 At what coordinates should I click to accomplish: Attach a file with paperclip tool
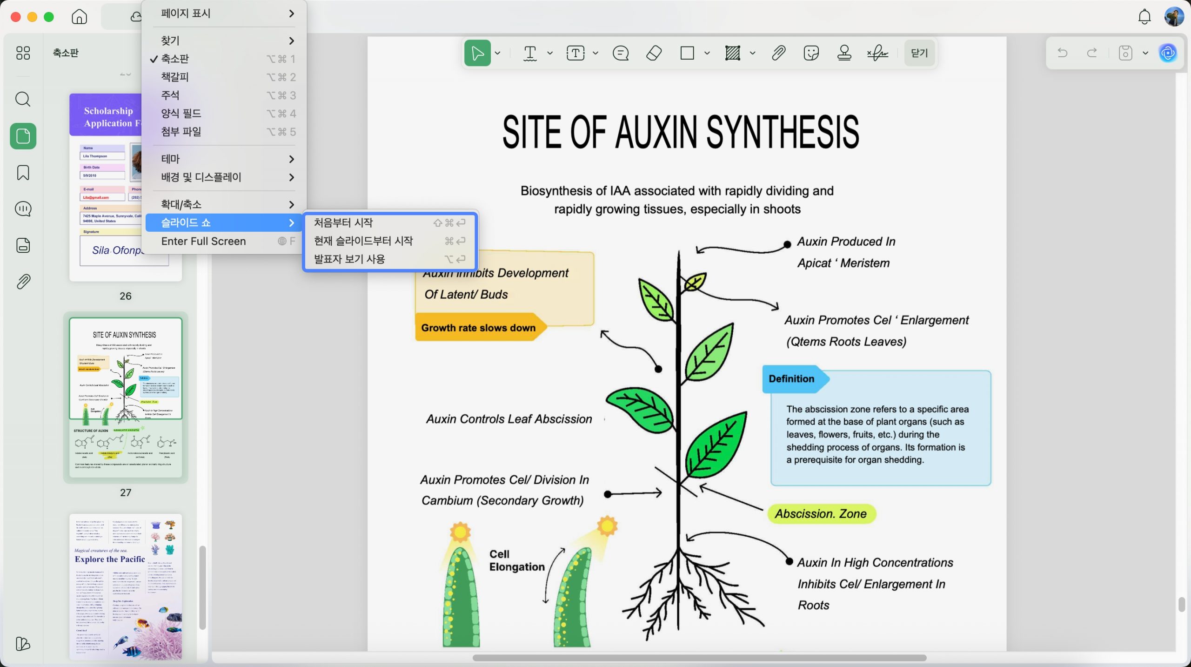pos(778,53)
